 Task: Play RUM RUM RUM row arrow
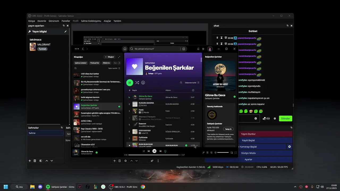129,145
